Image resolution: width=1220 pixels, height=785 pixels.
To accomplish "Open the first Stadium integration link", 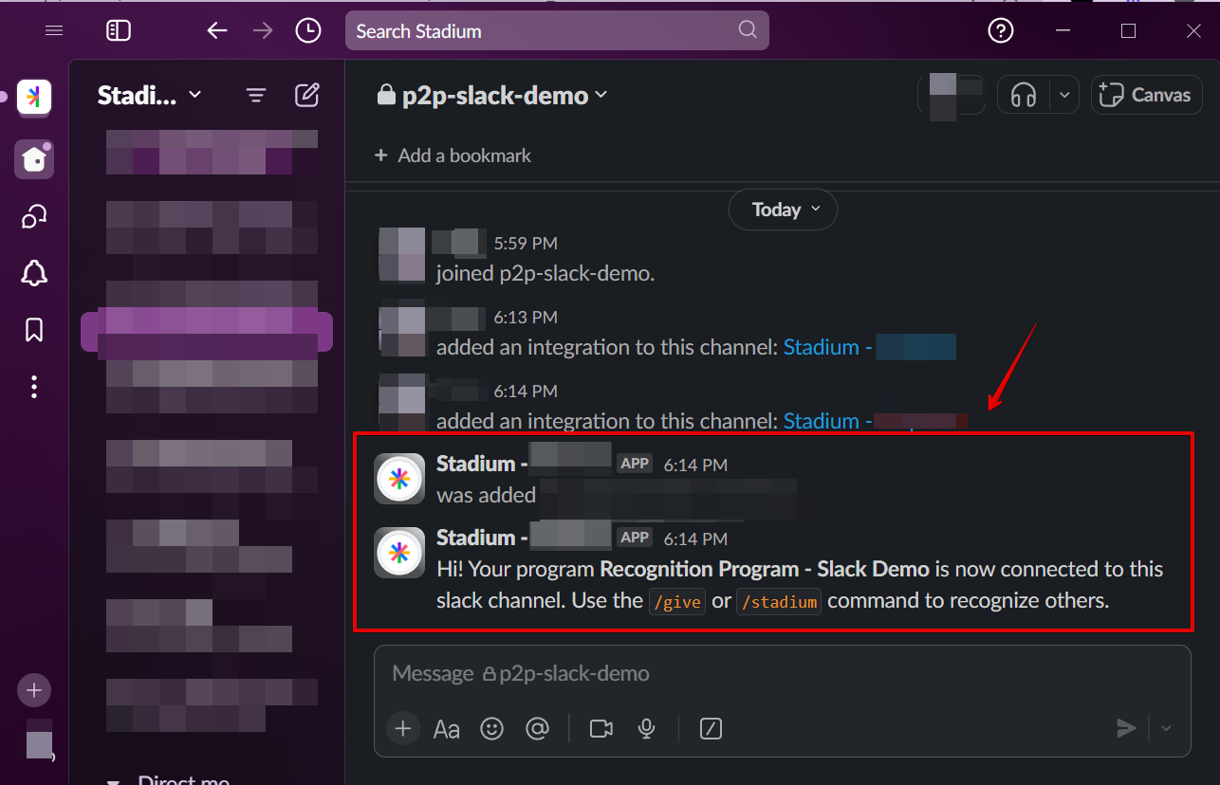I will click(869, 348).
